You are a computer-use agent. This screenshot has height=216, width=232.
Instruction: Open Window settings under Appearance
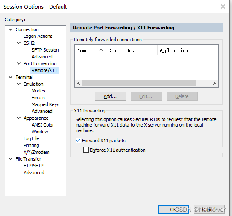(x=40, y=132)
